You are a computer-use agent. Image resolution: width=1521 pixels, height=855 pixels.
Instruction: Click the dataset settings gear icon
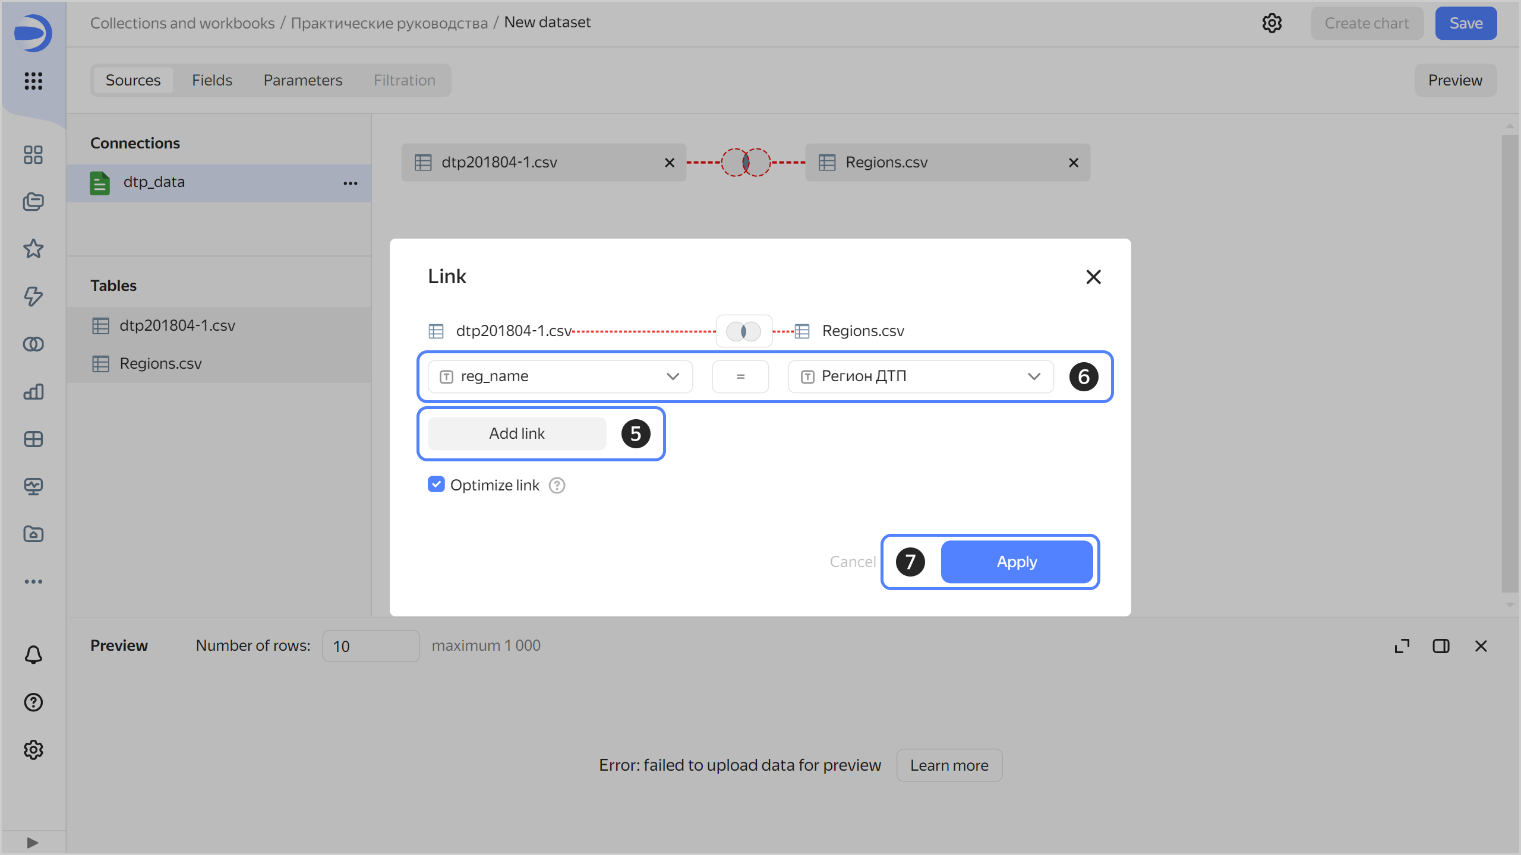[1271, 23]
